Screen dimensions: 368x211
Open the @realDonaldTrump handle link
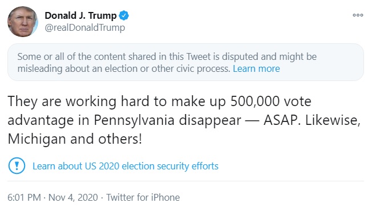84,27
